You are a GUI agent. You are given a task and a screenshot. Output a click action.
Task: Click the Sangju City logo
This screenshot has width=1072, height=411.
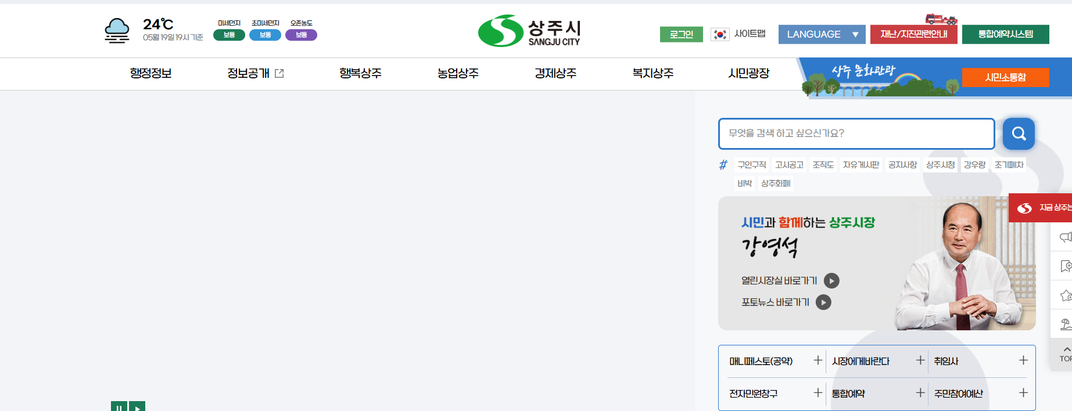point(529,31)
